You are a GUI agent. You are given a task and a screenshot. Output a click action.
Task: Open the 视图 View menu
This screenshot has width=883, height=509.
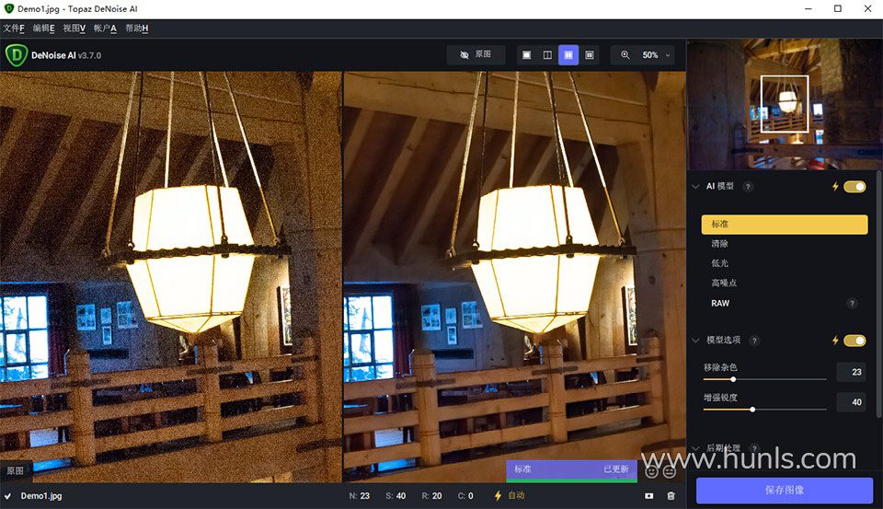[x=74, y=29]
